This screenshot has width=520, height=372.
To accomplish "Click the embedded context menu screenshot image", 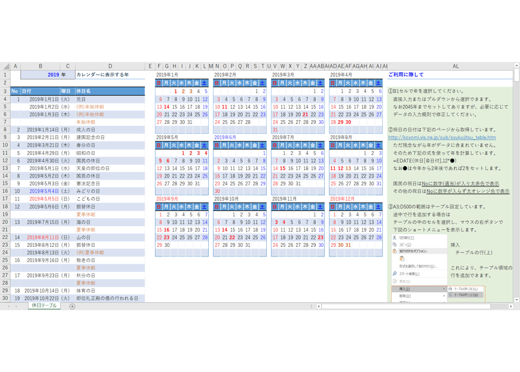I will tap(438, 268).
